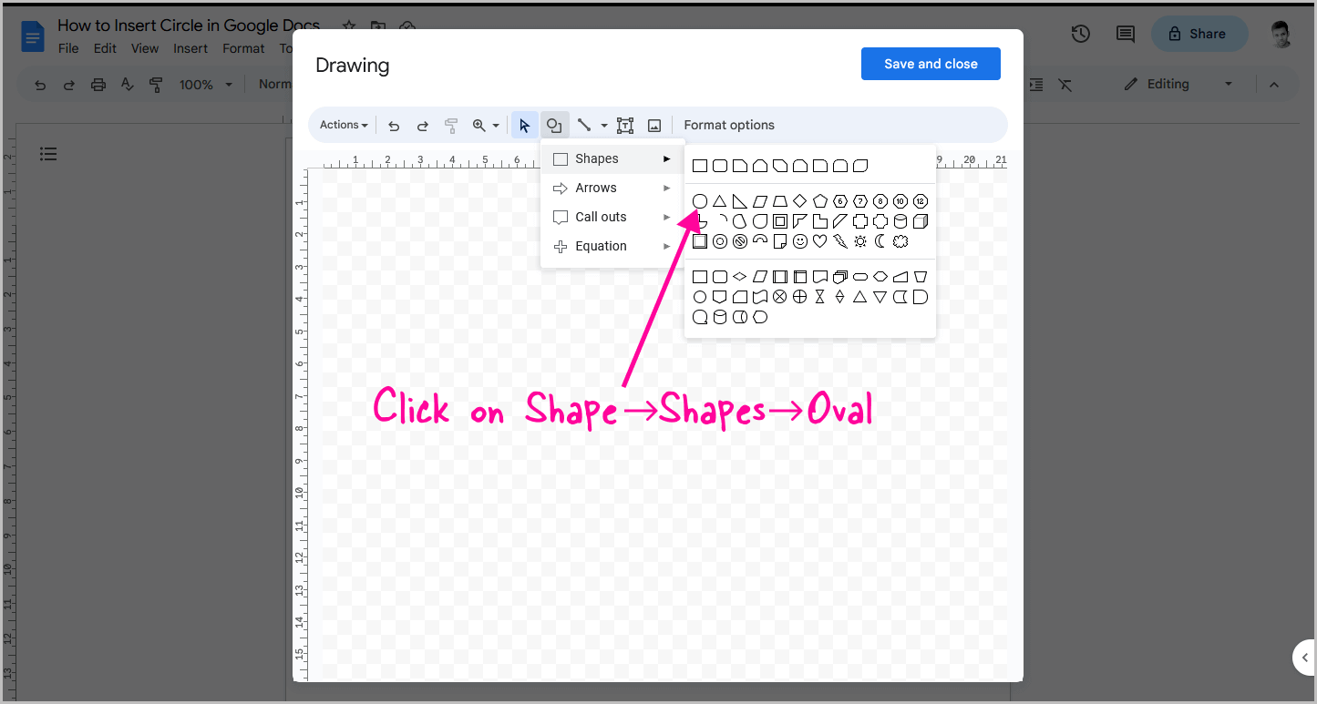Pick the cube shape
This screenshot has height=704, width=1317.
click(921, 221)
